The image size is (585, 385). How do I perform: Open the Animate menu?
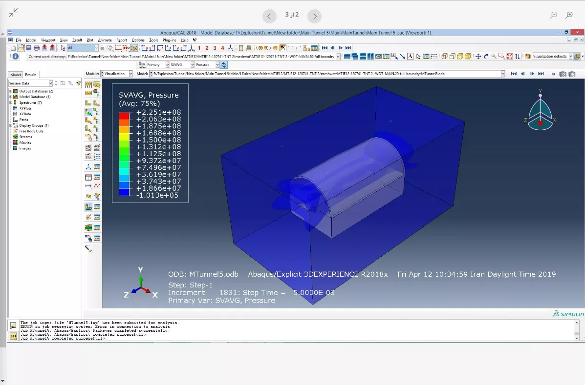105,40
